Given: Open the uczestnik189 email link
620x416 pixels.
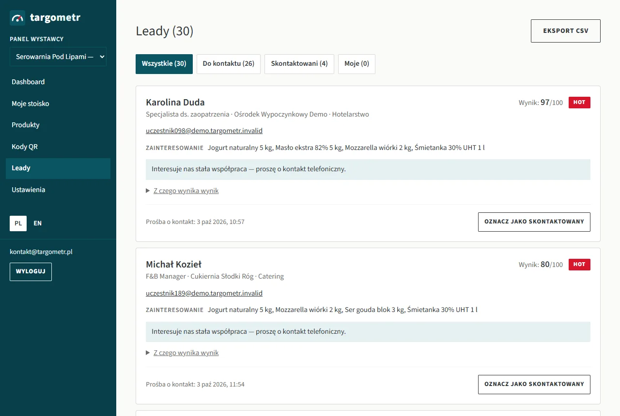Looking at the screenshot, I should tap(204, 293).
